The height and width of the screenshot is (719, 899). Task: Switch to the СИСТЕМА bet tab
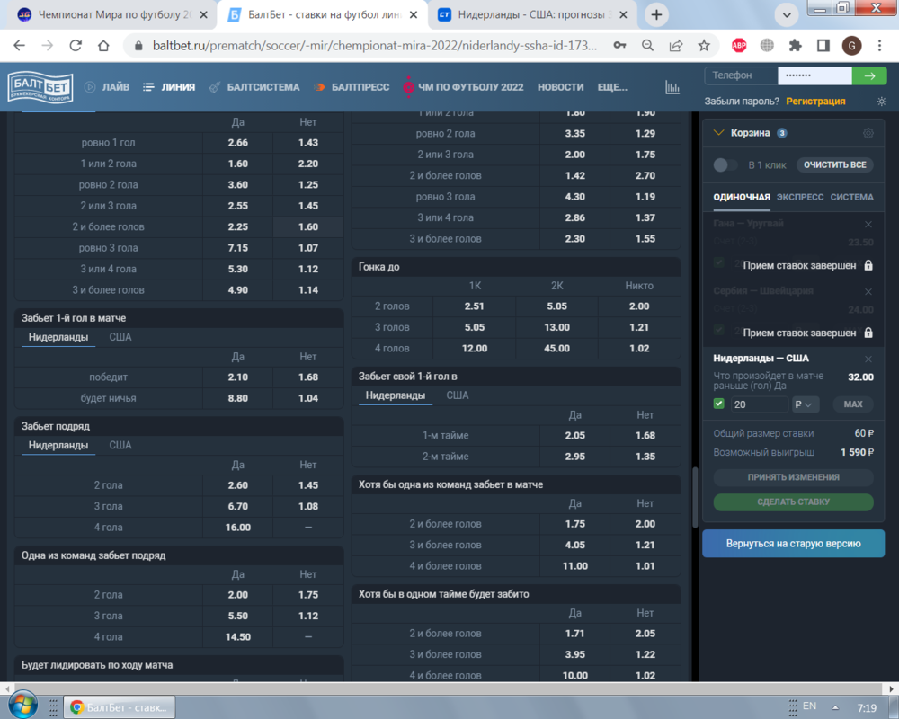click(852, 197)
